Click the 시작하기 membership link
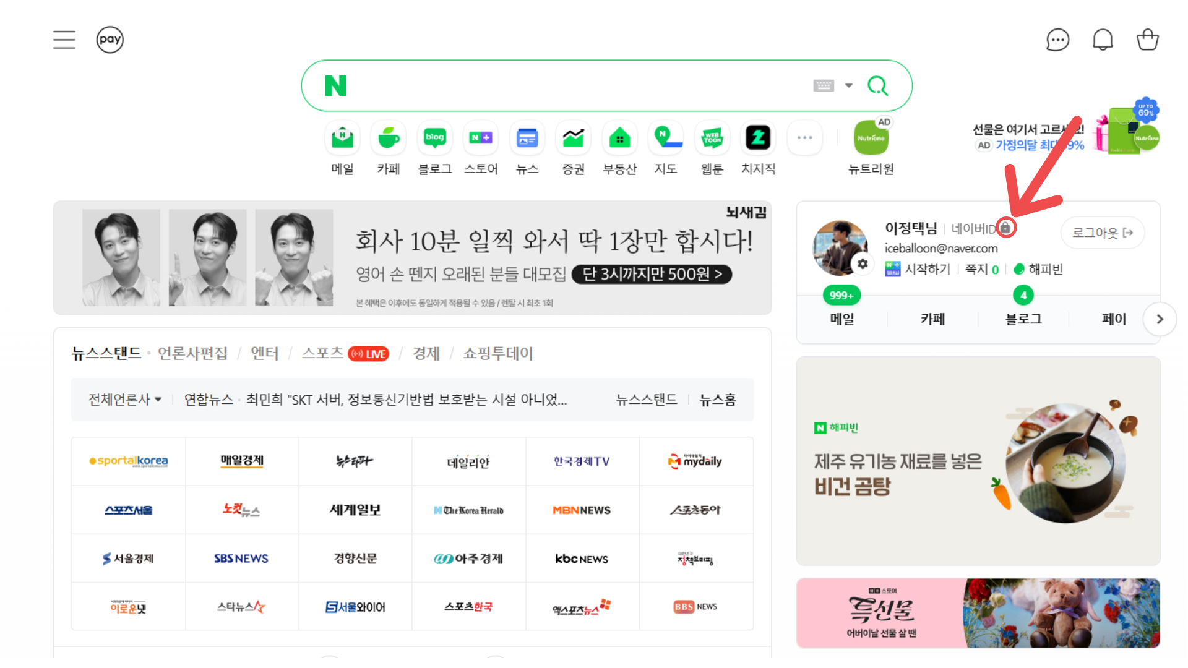Viewport: 1188px width, 668px height. click(x=918, y=269)
